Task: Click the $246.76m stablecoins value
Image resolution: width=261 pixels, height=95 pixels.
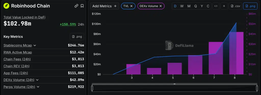Action: [x=76, y=45]
